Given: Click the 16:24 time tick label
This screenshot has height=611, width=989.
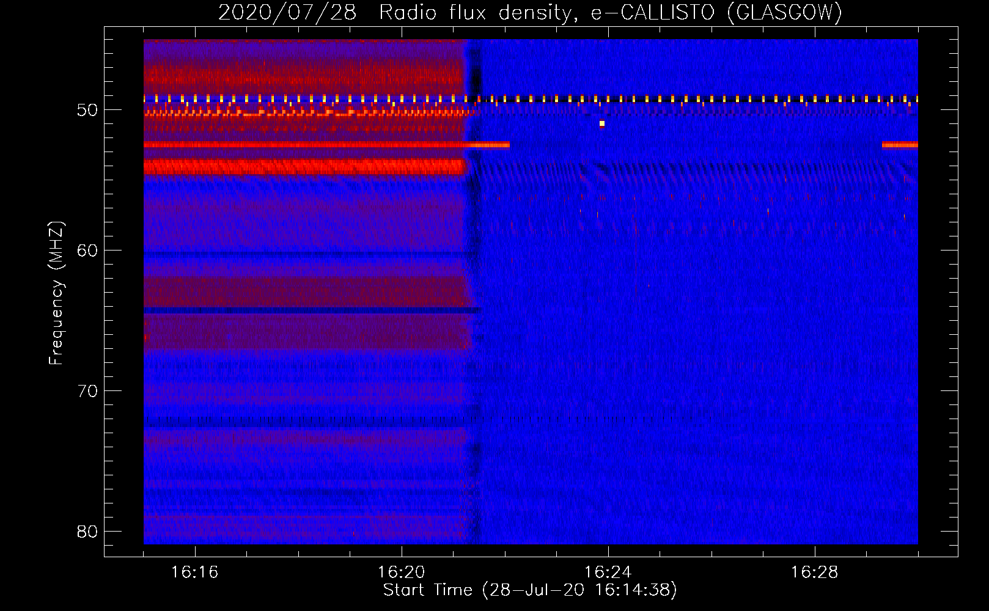Looking at the screenshot, I should pos(608,573).
